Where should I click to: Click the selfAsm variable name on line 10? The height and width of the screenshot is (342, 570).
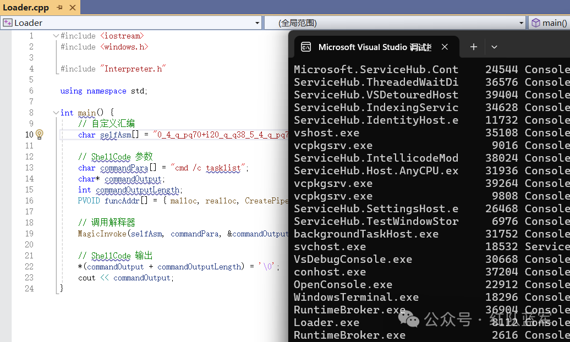pos(116,135)
